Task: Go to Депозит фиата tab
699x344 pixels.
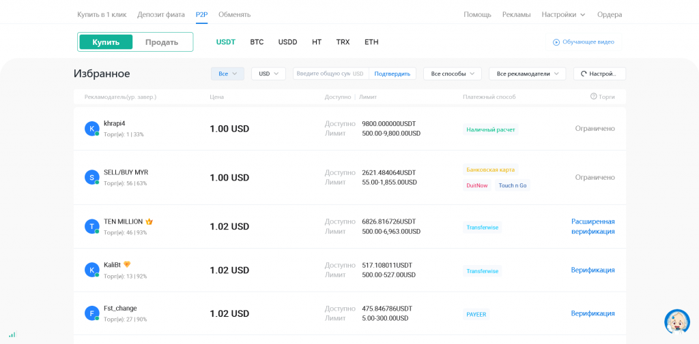Action: [x=161, y=15]
